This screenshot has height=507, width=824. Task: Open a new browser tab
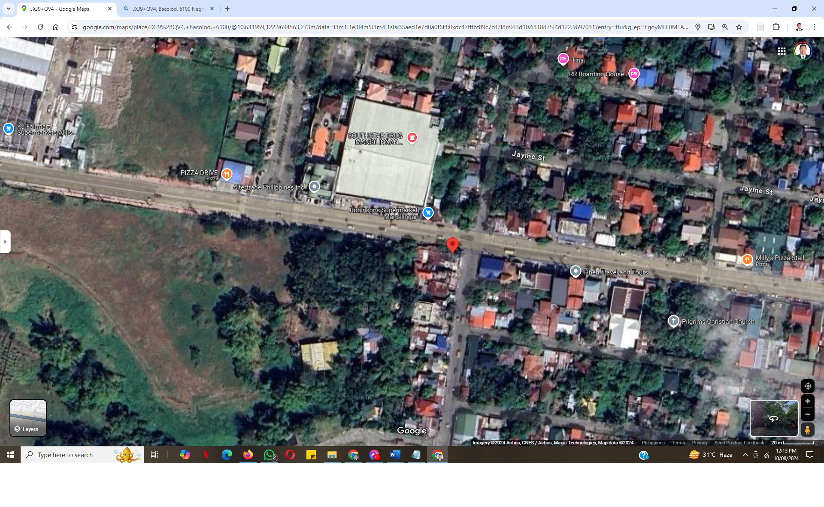tap(227, 9)
